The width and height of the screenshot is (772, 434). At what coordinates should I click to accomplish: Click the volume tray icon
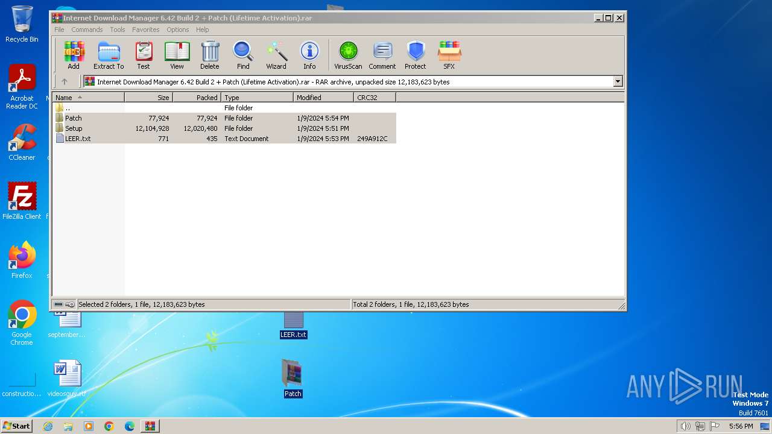coord(685,426)
